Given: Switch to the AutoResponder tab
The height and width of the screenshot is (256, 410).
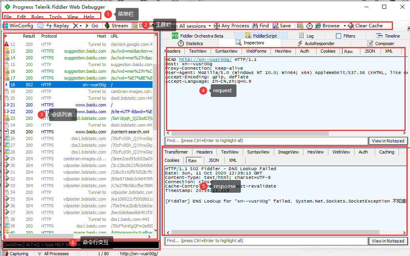Looking at the screenshot, I should click(316, 44).
